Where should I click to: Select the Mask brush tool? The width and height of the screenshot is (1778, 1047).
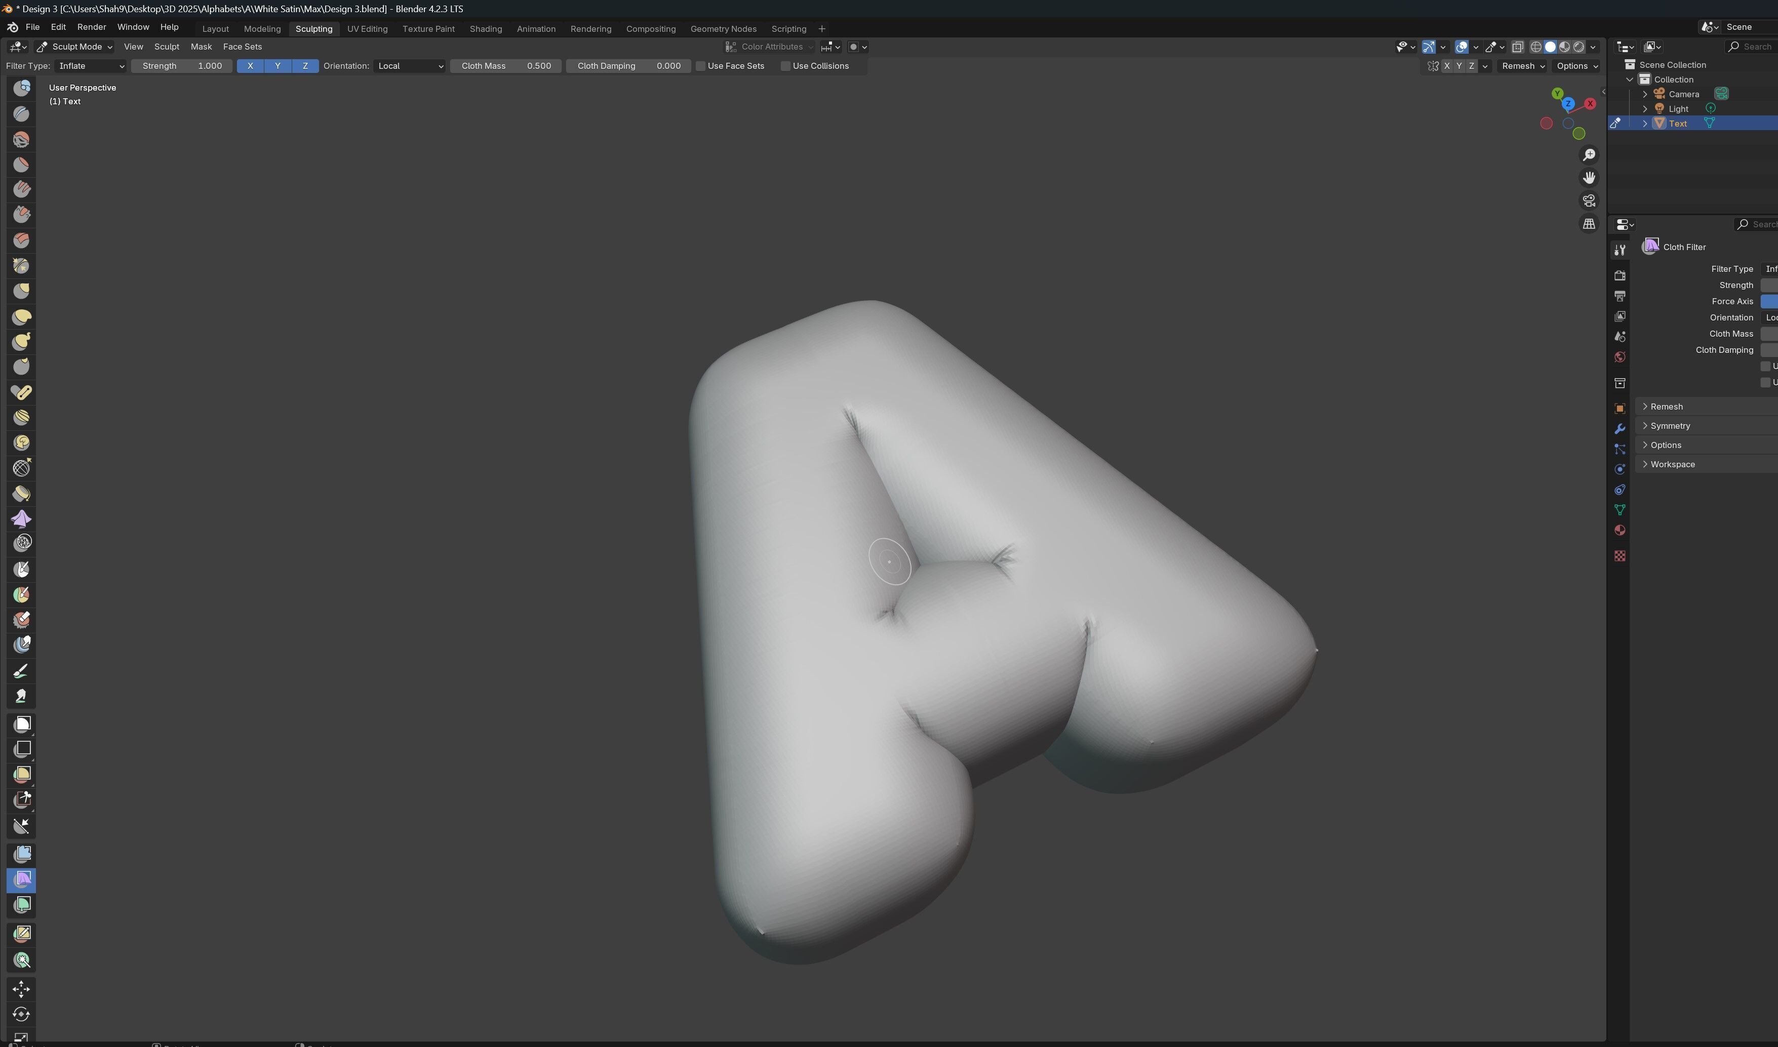point(21,570)
